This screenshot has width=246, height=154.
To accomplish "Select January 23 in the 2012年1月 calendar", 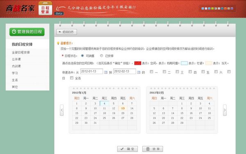I will [x=86, y=118].
